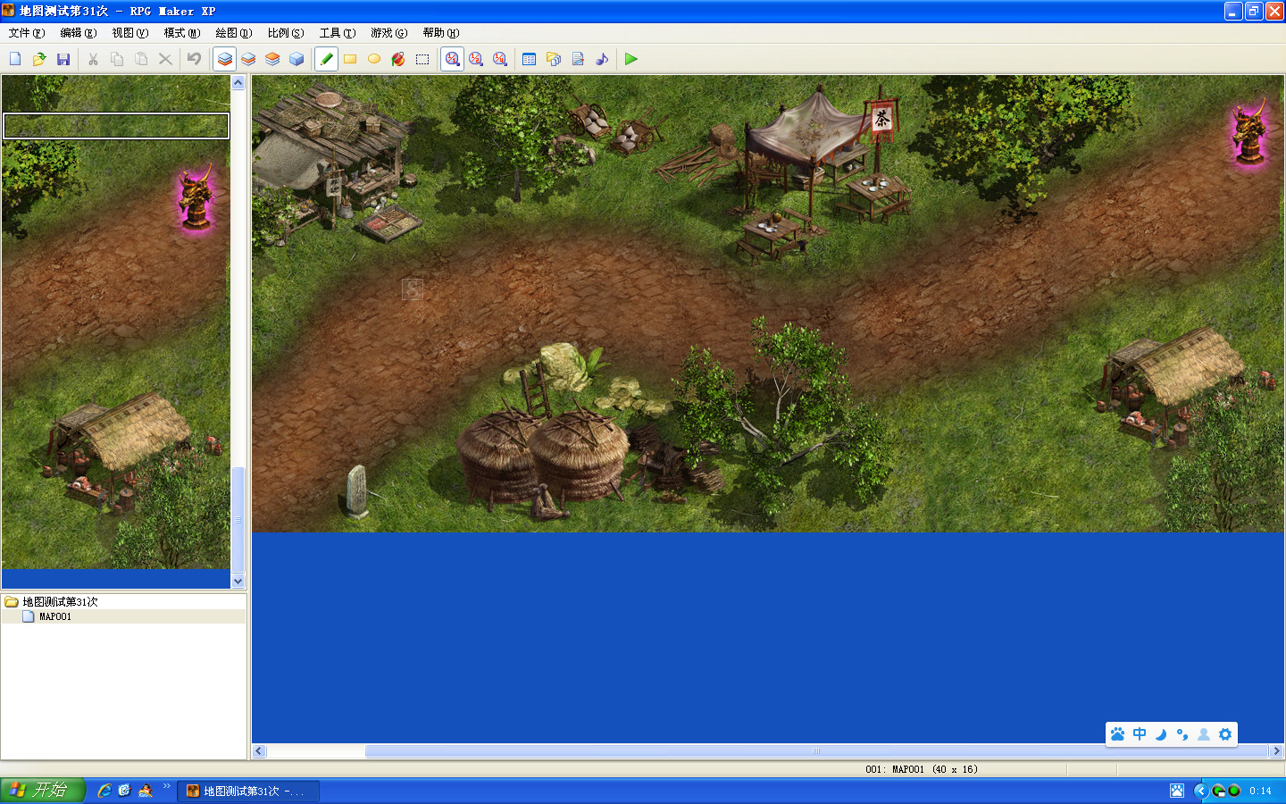Click the 开始 Start button
1286x804 pixels.
(42, 791)
